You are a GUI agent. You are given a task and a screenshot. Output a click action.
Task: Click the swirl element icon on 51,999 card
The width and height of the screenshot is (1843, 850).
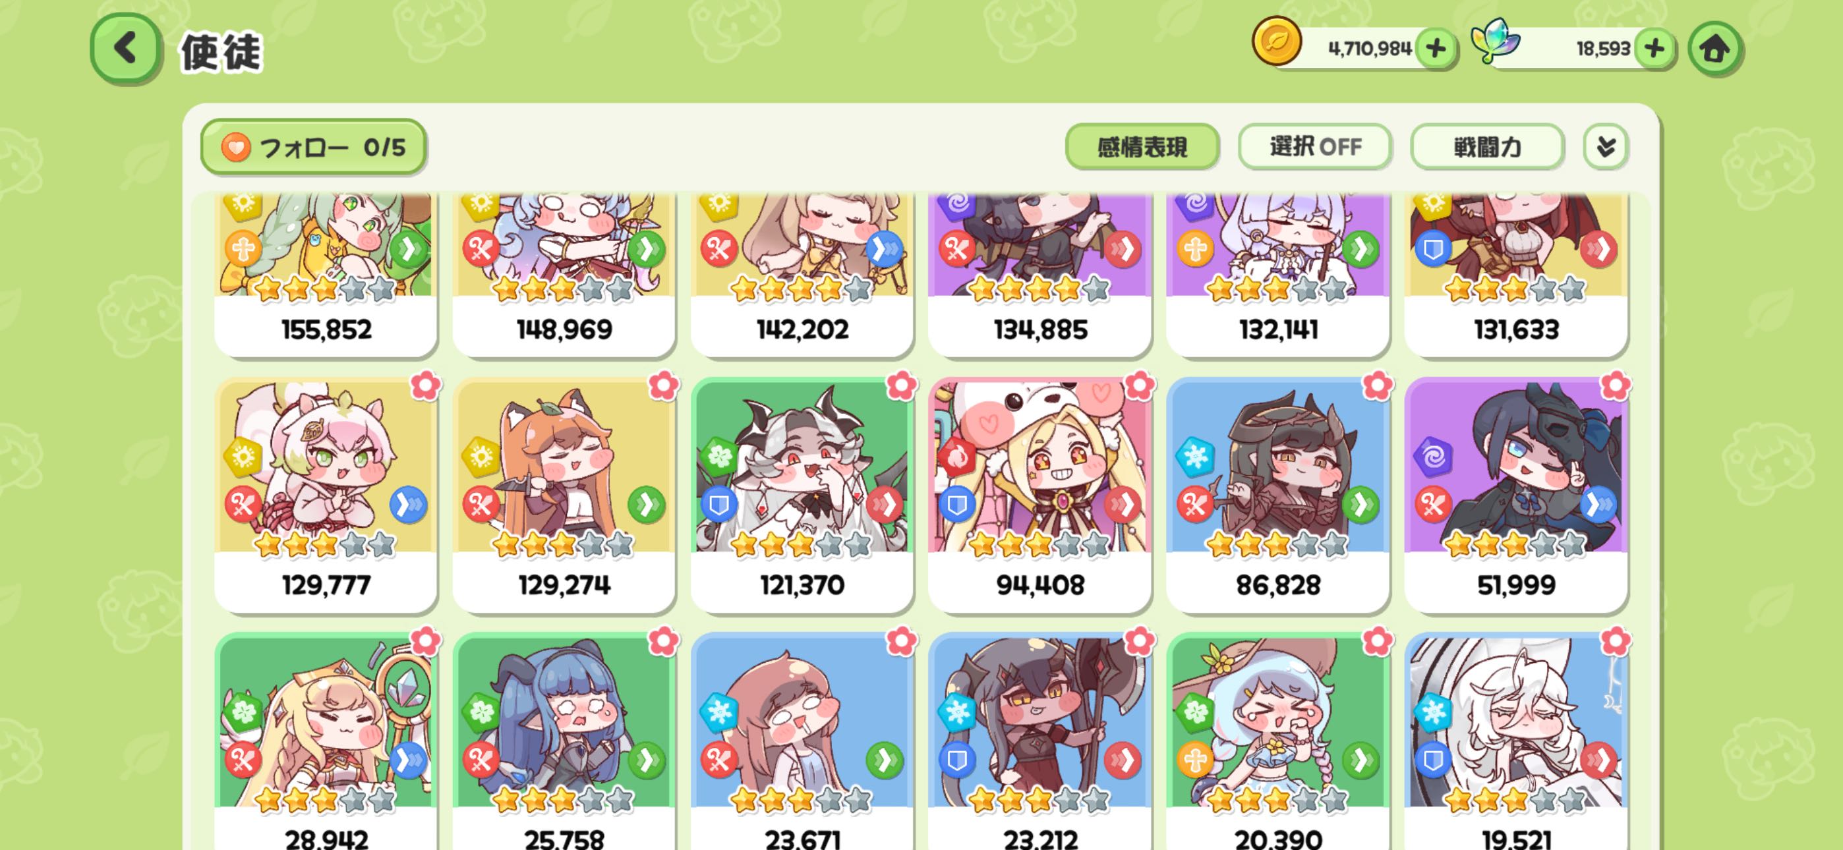pyautogui.click(x=1432, y=457)
